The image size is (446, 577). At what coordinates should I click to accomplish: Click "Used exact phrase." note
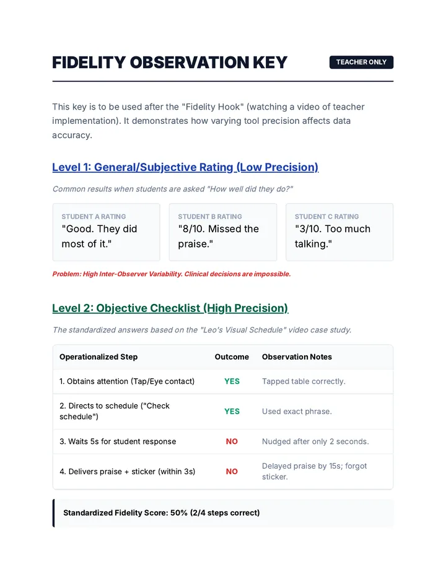click(x=297, y=412)
